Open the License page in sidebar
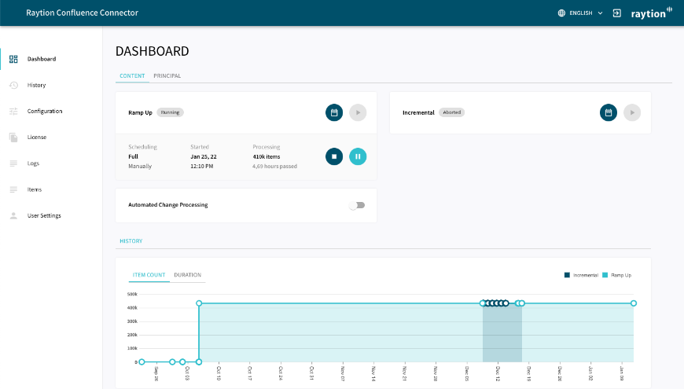 pos(36,138)
